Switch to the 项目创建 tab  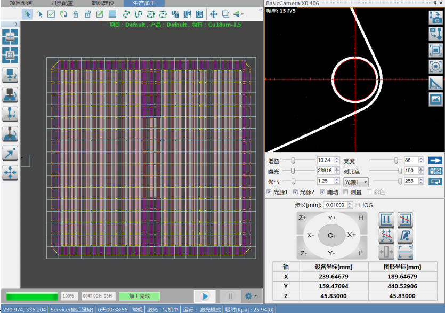click(20, 3)
